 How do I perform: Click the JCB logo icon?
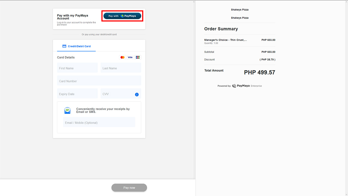pyautogui.click(x=138, y=57)
